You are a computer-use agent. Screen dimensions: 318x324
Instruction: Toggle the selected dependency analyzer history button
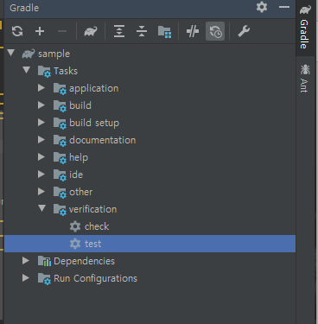pos(215,31)
